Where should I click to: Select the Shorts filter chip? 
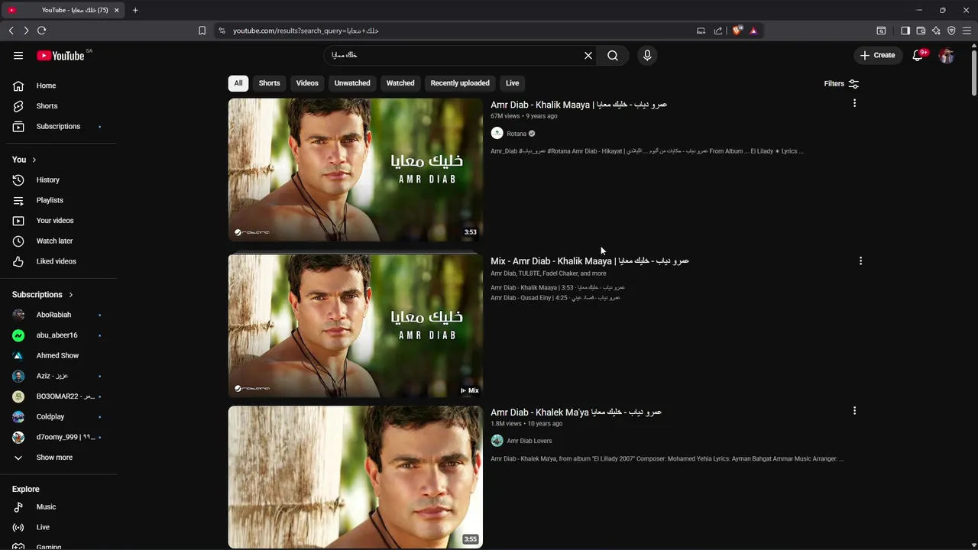[269, 83]
